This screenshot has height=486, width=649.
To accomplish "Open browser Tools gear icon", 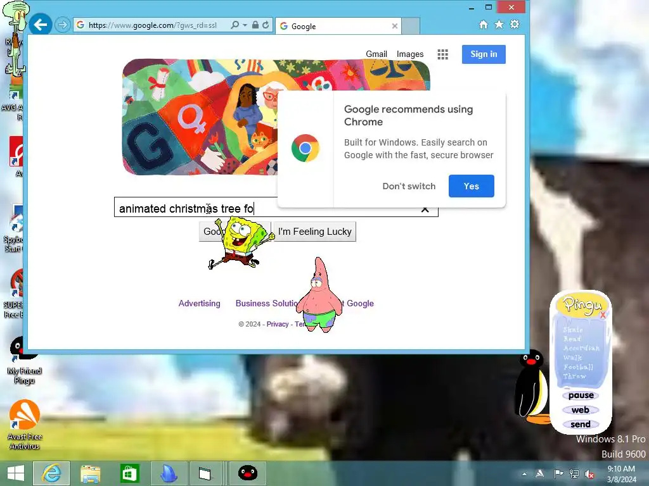I will [x=515, y=25].
